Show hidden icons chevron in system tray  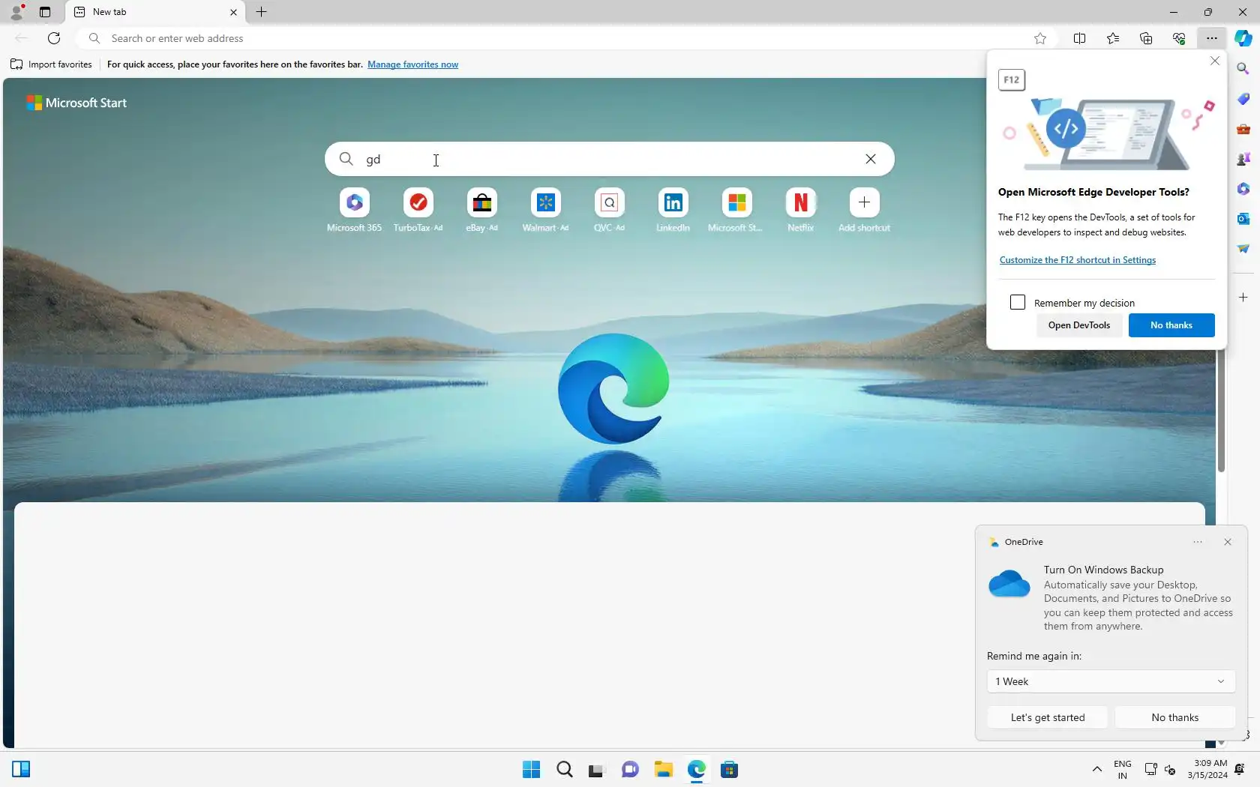(x=1096, y=769)
